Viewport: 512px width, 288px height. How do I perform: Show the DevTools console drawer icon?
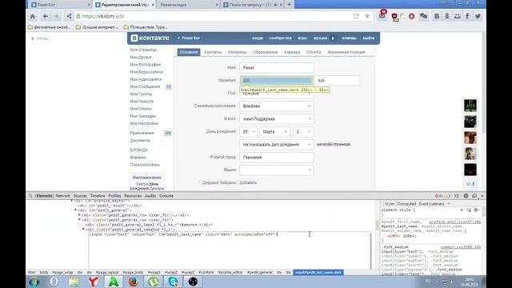point(457,196)
